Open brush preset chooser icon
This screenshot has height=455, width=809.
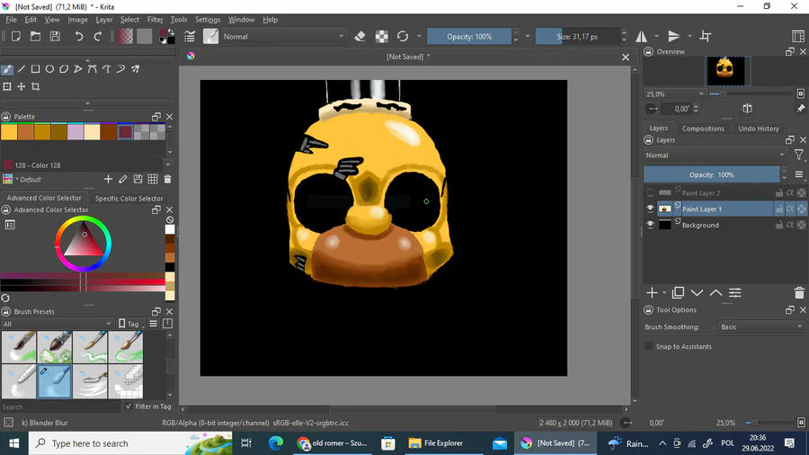[x=210, y=36]
